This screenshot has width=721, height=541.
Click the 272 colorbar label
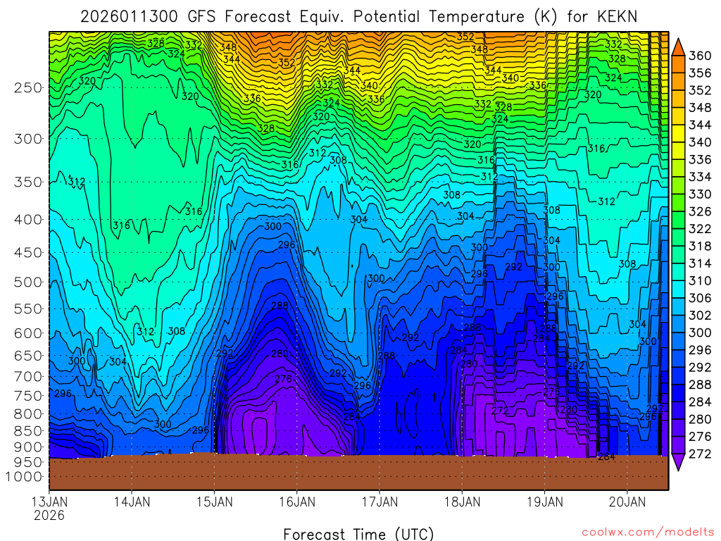pyautogui.click(x=700, y=454)
